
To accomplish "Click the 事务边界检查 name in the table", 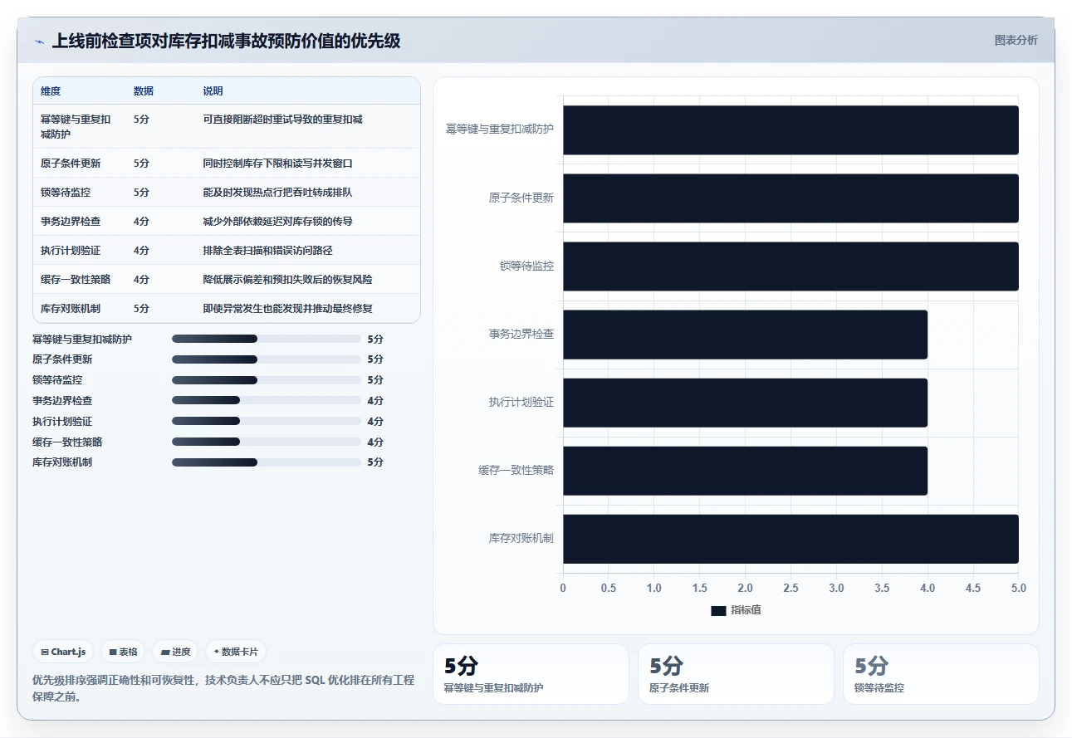I will tap(71, 222).
